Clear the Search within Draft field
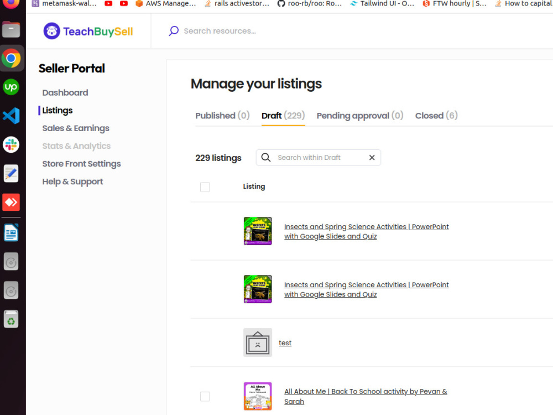The image size is (553, 415). point(372,158)
